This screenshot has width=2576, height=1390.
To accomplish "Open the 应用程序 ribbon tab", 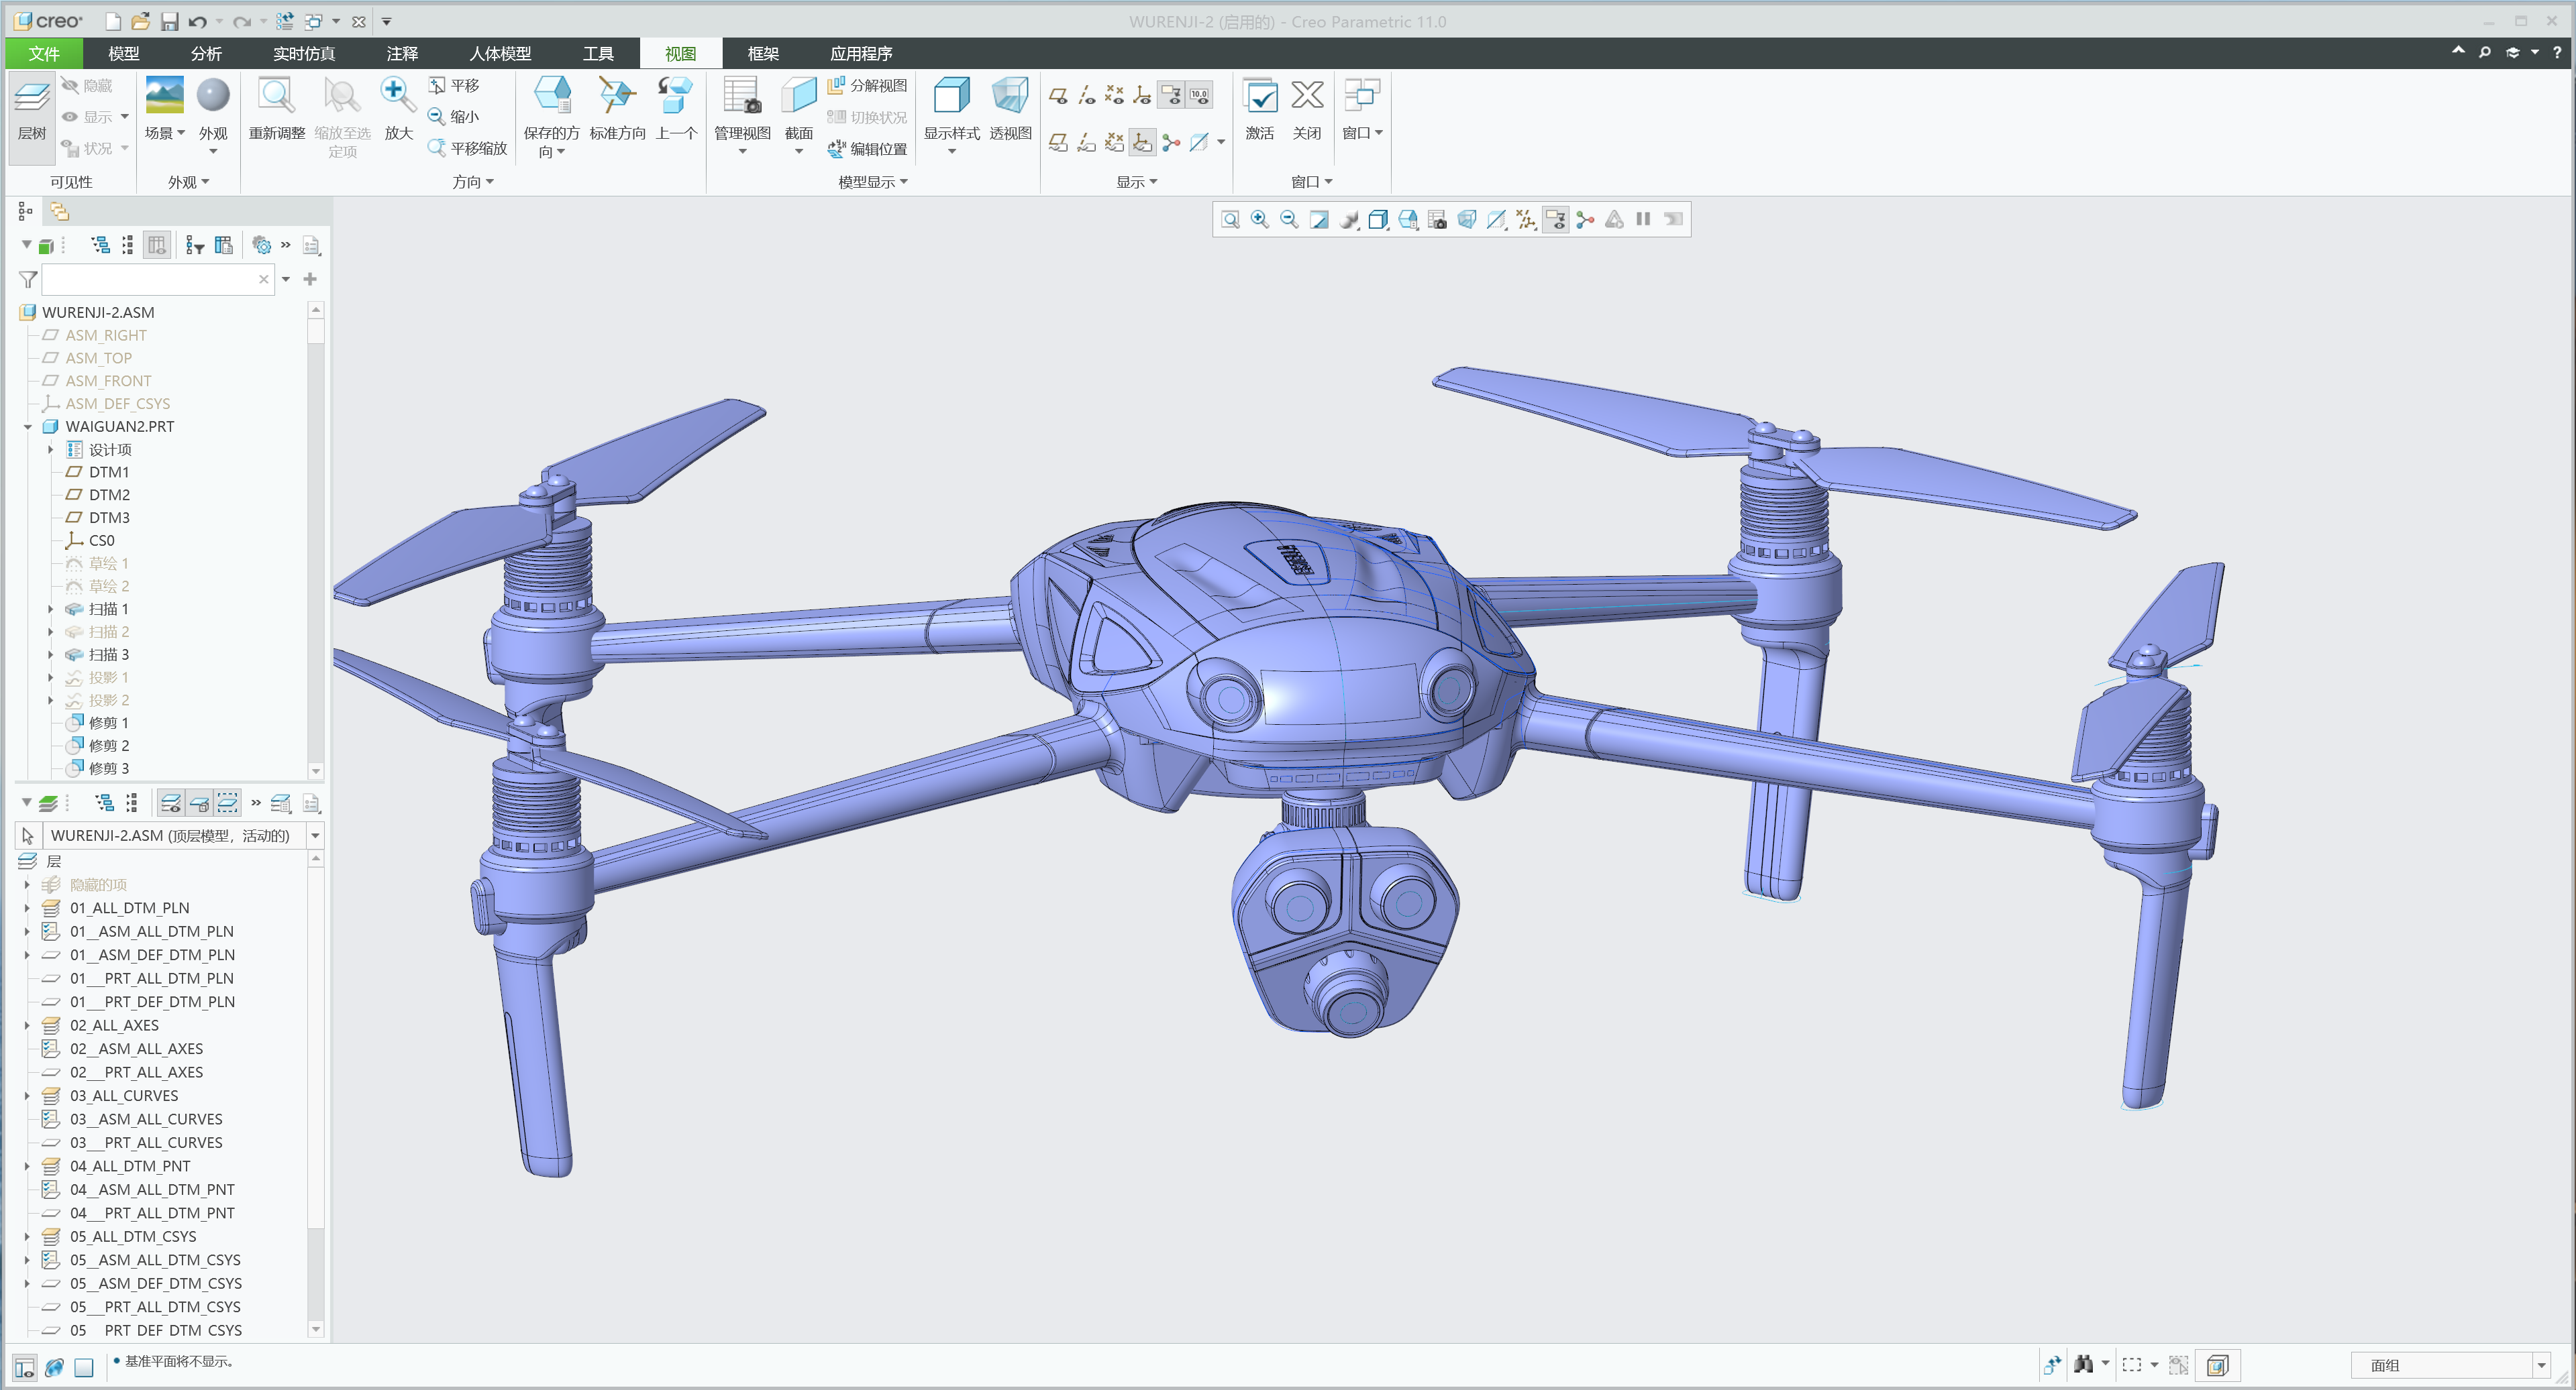I will pos(859,53).
